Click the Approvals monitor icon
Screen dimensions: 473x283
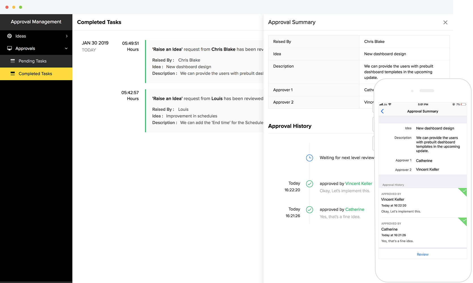(x=10, y=48)
